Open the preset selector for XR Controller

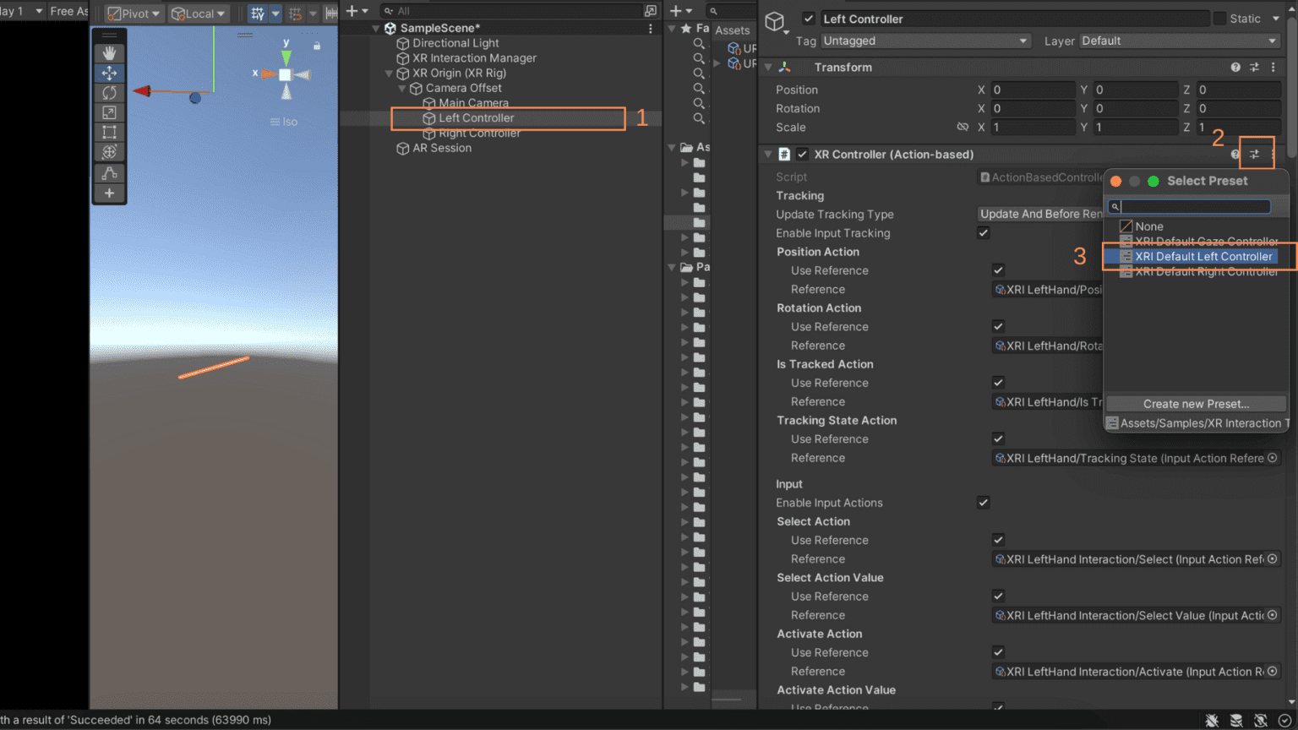coord(1257,153)
